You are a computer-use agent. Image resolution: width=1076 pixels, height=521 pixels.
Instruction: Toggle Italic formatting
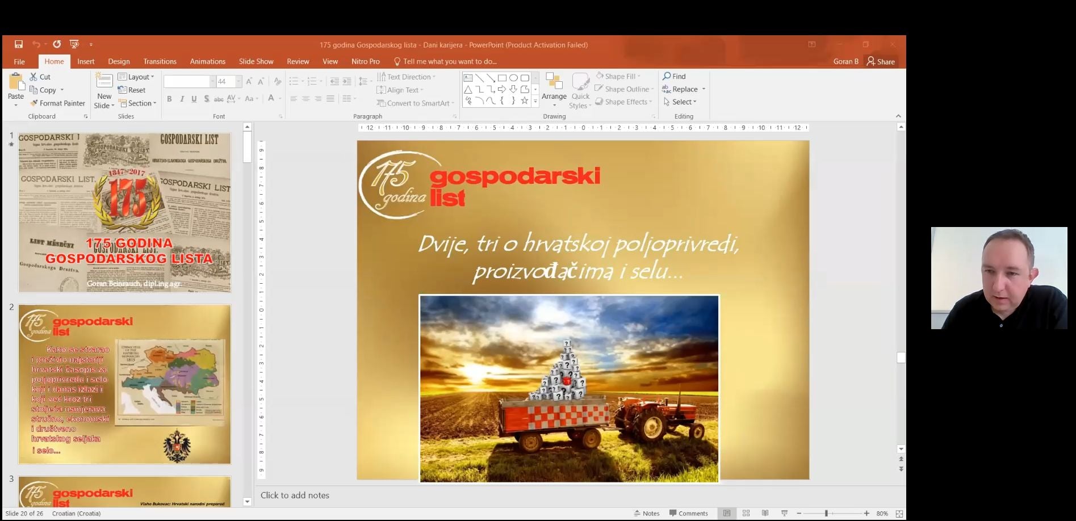click(x=182, y=99)
